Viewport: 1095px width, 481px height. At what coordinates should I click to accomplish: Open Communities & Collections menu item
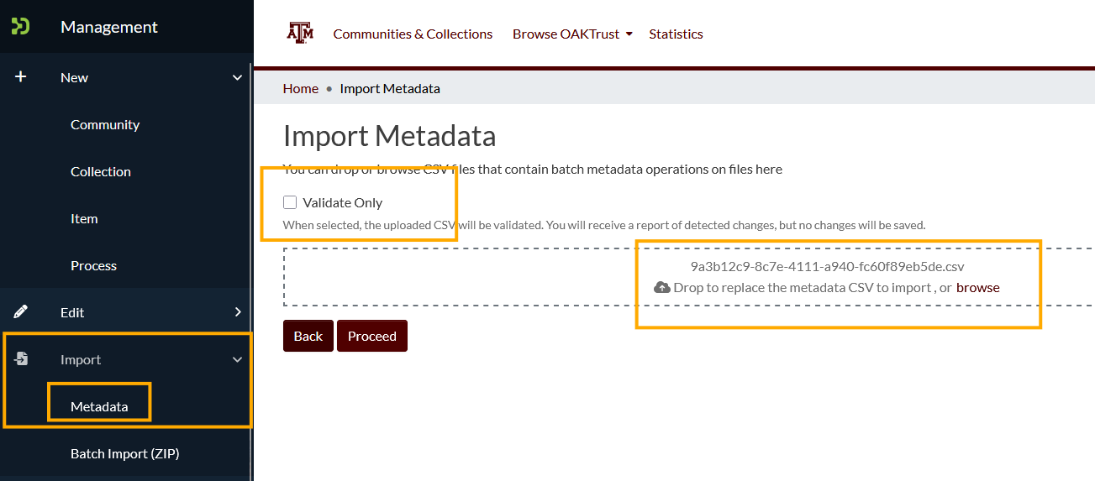(x=413, y=34)
